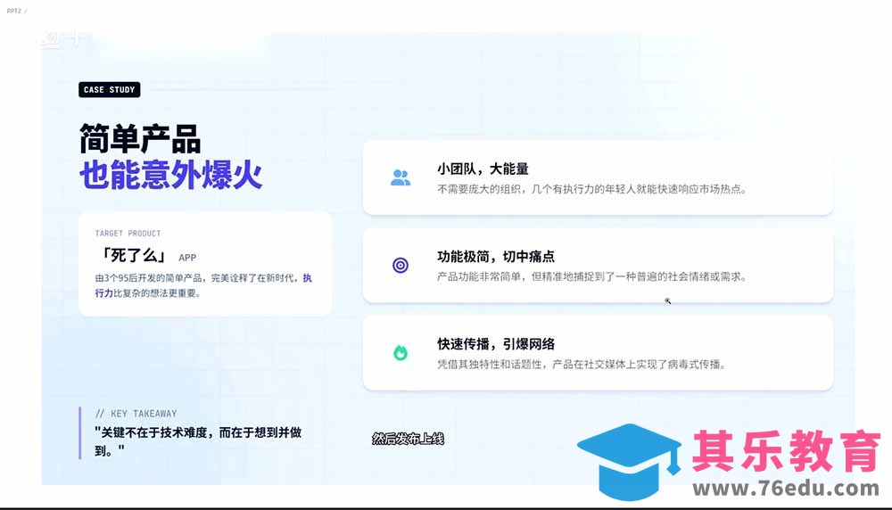This screenshot has height=510, width=892.
Task: Click the CASE STUDY badge
Action: coord(109,90)
